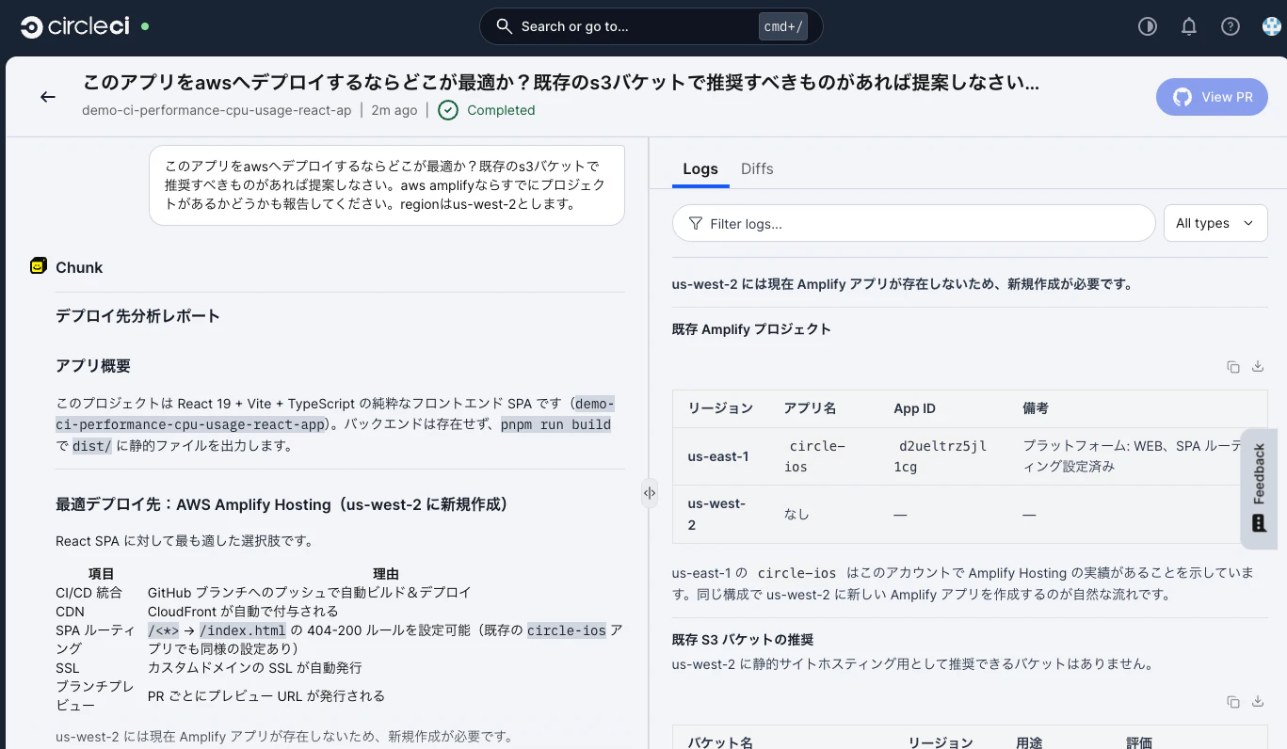Viewport: 1287px width, 749px height.
Task: Click project name demo-ci-performance-cpu-usage-react-ap
Action: click(x=217, y=110)
